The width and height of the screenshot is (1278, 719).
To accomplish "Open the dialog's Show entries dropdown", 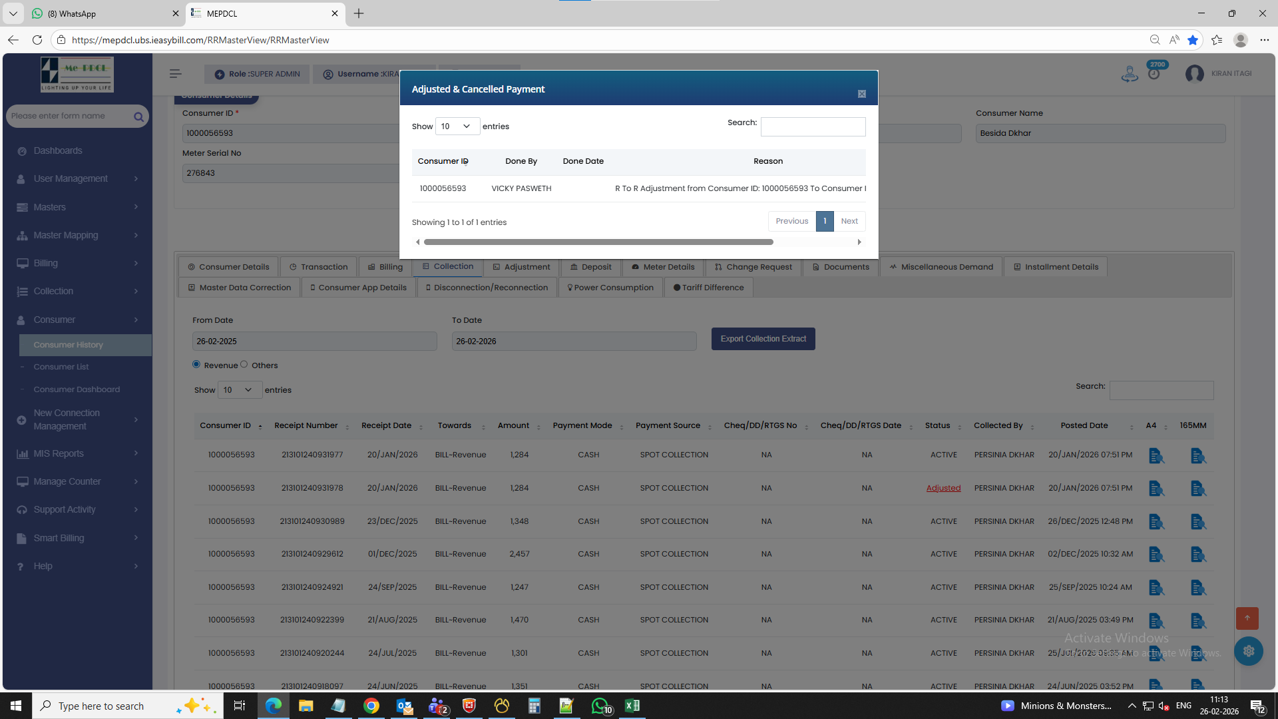I will coord(457,126).
